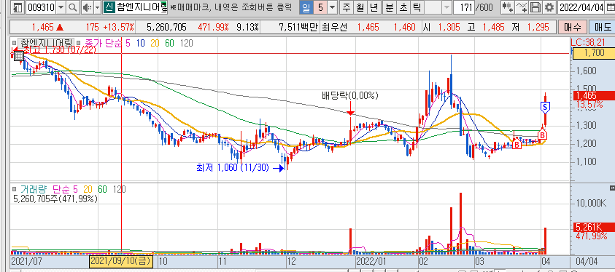615x272 pixels.
Task: Click the speaker sound alert icon
Action: pos(87,7)
